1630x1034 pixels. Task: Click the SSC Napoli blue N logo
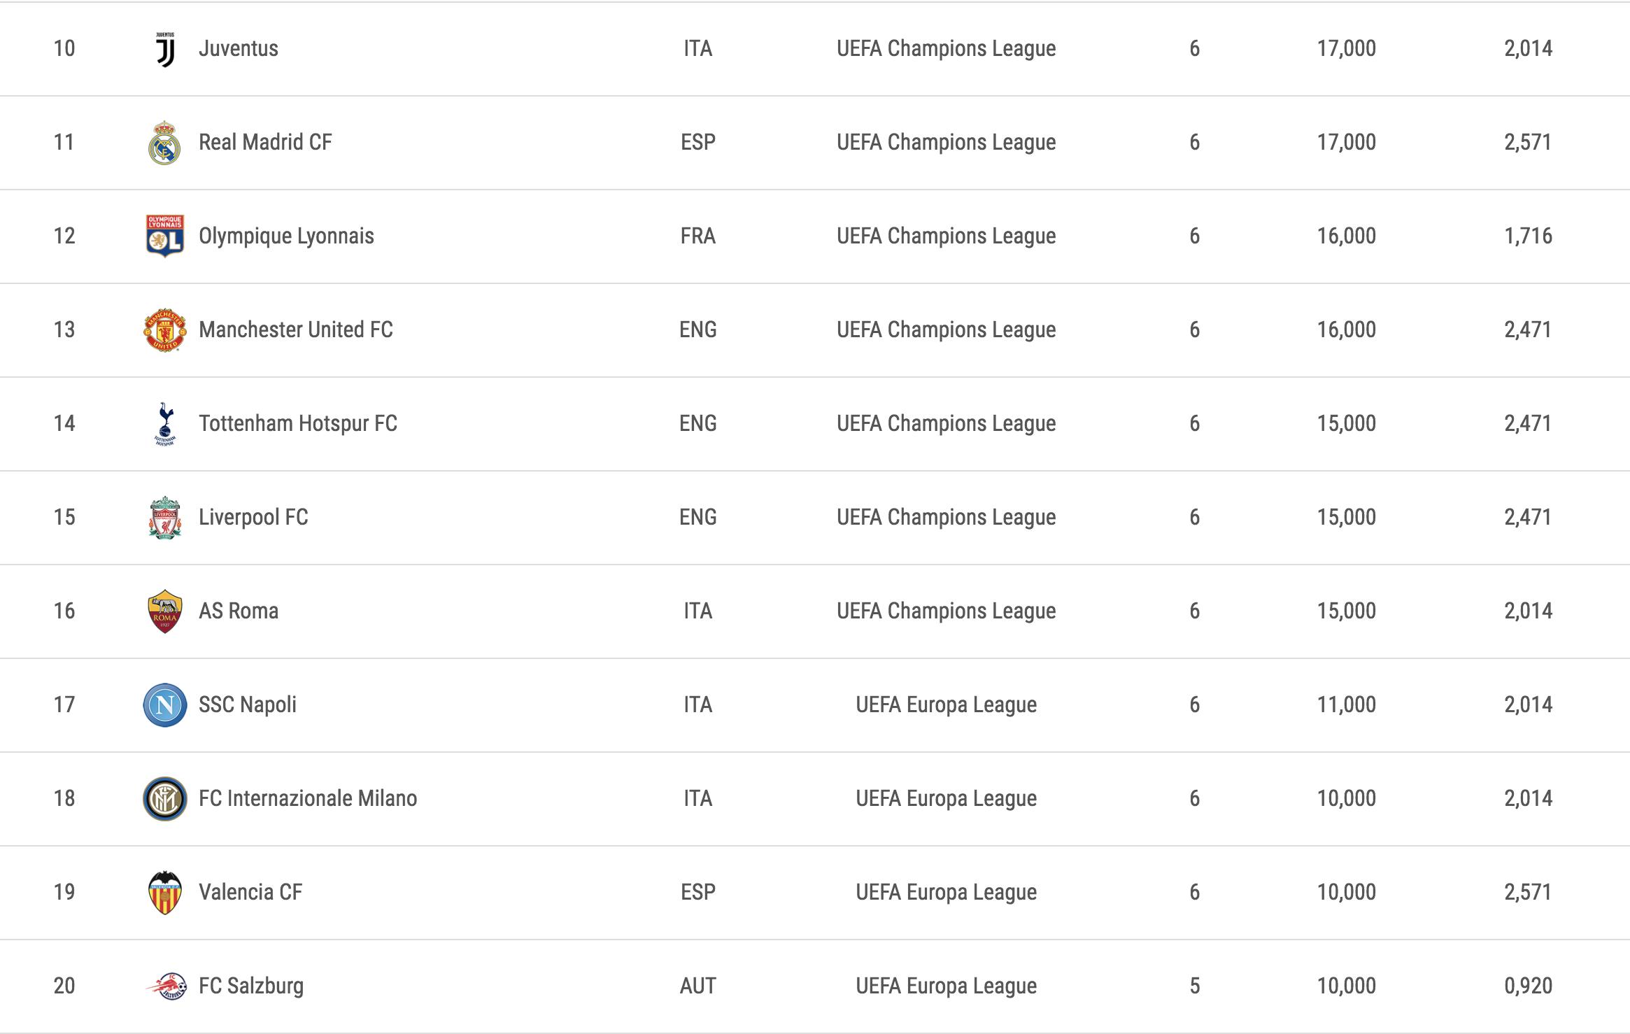pos(165,705)
